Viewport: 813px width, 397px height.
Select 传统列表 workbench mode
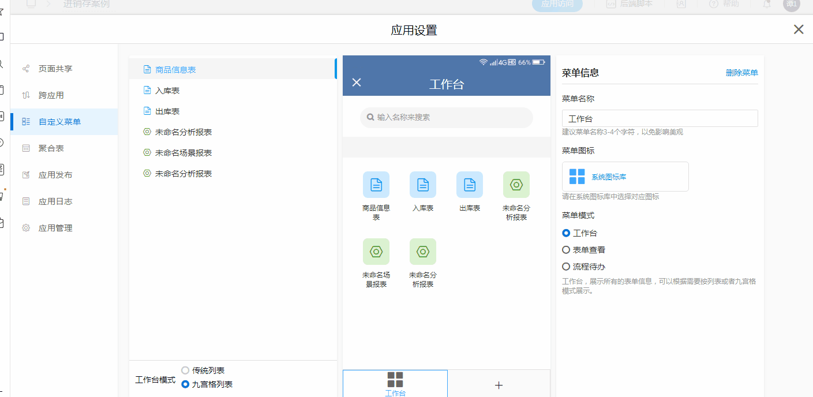(x=185, y=370)
